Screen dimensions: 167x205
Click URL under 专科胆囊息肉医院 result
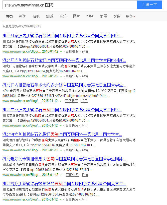coord(22,175)
